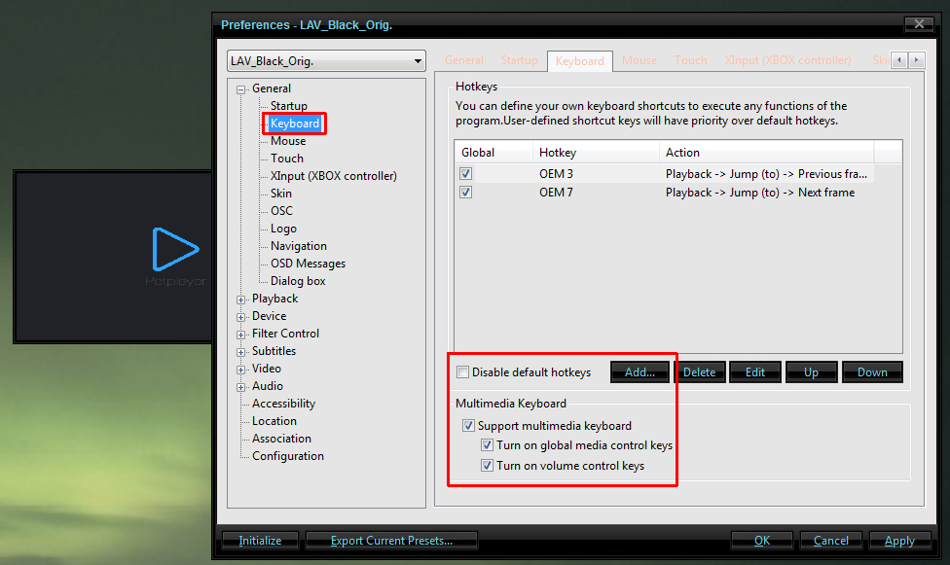
Task: Select the OEM 3 hotkey cell
Action: coord(556,174)
